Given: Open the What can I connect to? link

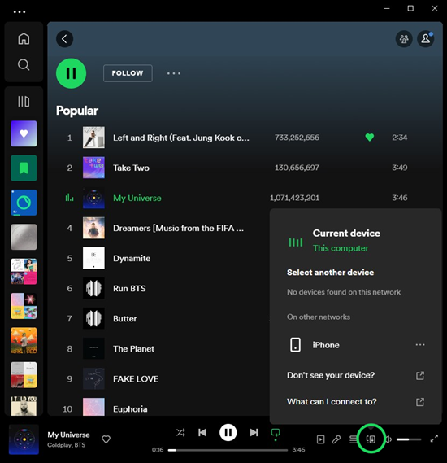Looking at the screenshot, I should point(355,402).
